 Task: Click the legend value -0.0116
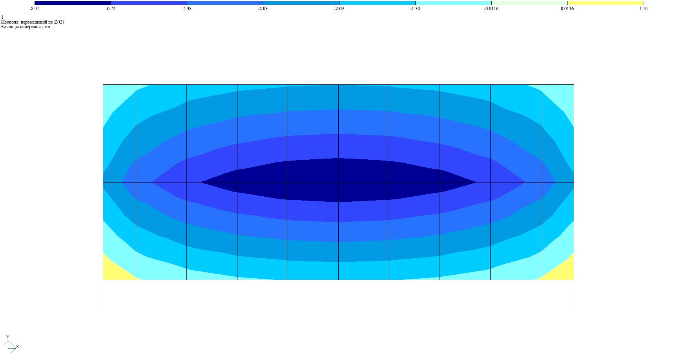tap(491, 9)
